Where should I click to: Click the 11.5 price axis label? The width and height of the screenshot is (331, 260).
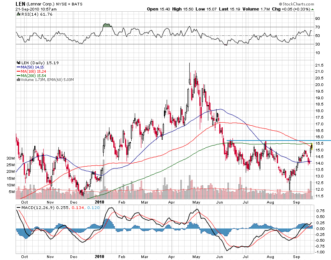319,196
